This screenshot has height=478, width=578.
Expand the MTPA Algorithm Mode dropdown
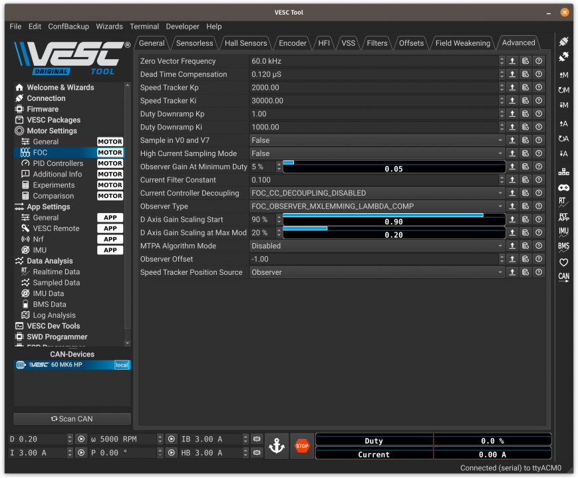[377, 246]
